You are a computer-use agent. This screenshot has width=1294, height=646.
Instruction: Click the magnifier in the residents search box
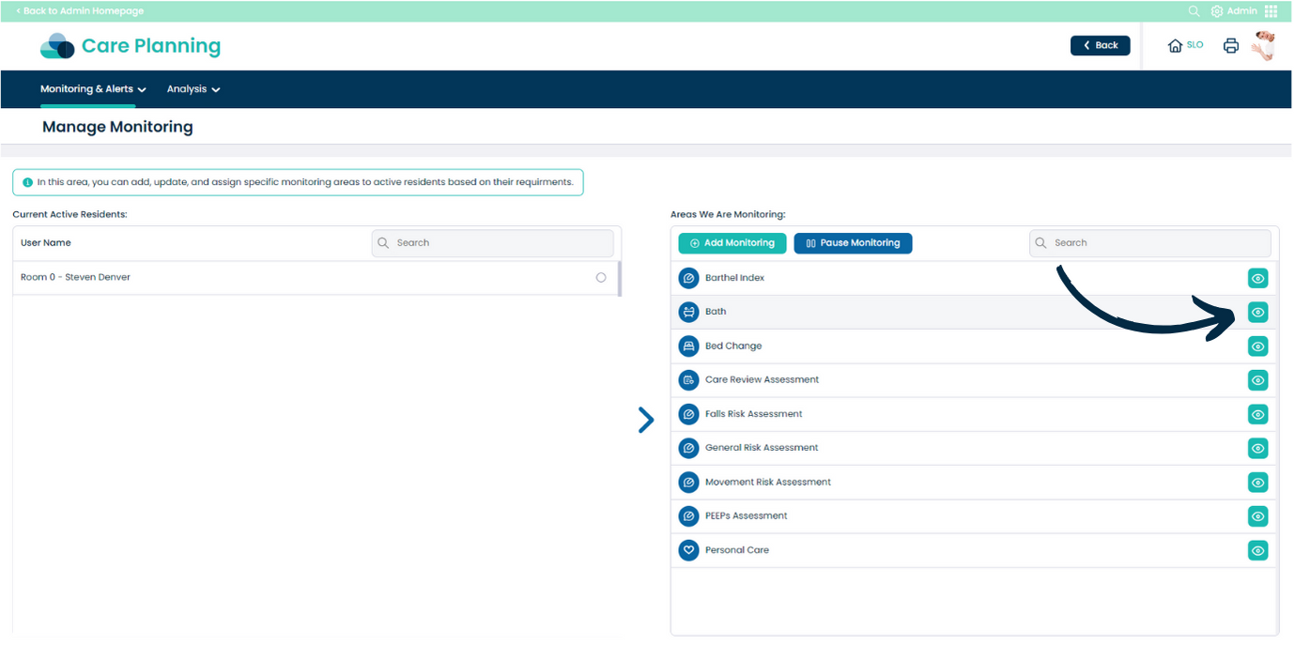[383, 242]
